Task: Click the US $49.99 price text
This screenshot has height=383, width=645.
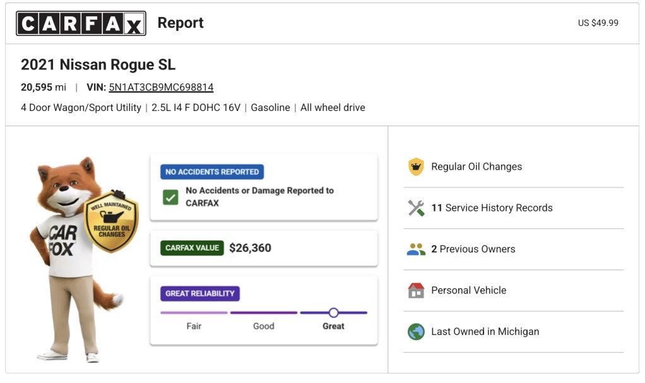Action: tap(598, 23)
